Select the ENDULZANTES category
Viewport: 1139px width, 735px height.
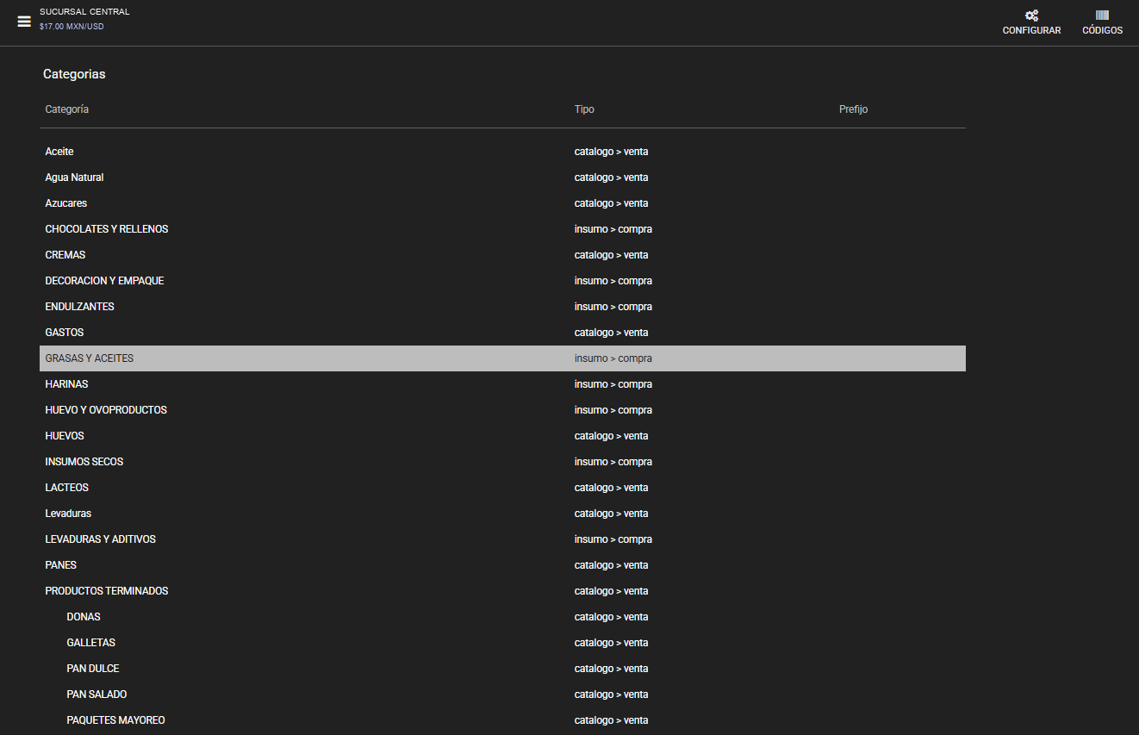point(502,307)
